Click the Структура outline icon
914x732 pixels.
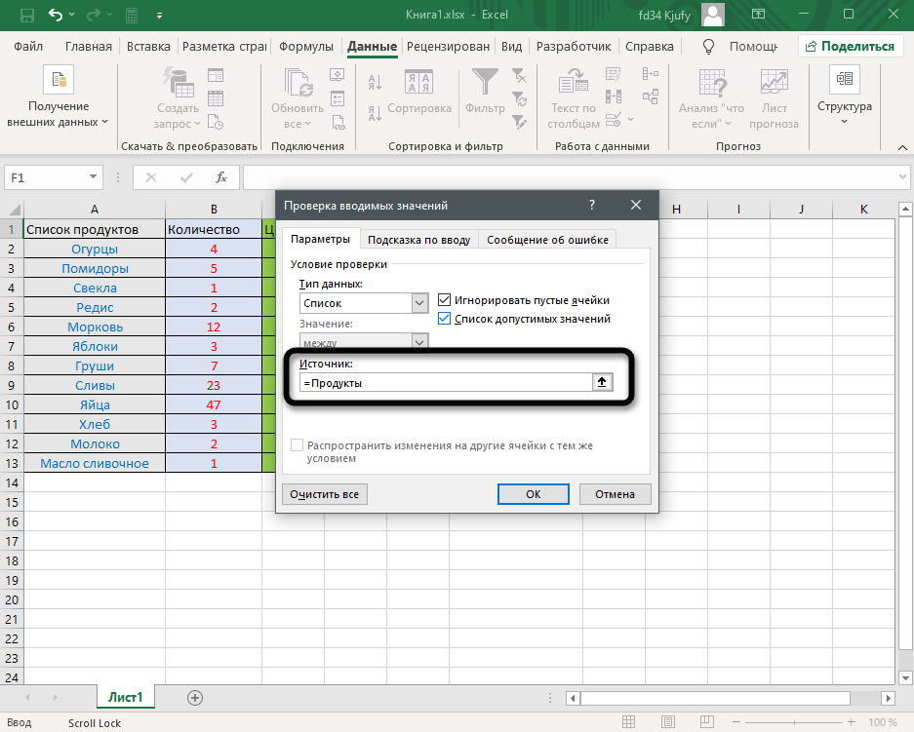pos(844,80)
